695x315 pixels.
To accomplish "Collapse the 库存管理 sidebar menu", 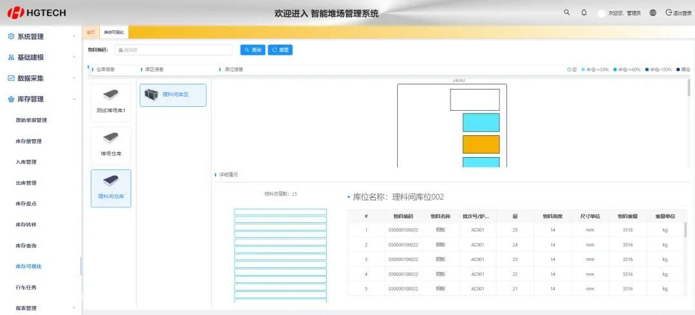I will pos(39,99).
